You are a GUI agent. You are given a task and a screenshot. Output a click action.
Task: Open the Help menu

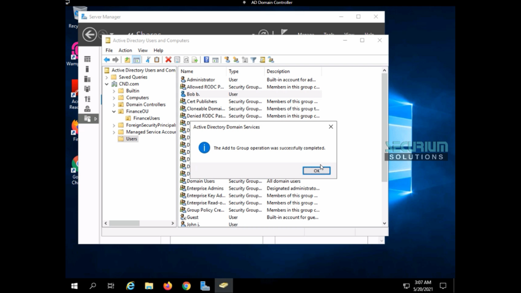point(158,50)
